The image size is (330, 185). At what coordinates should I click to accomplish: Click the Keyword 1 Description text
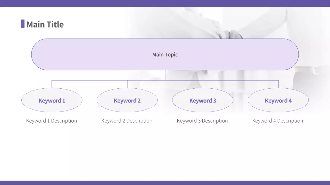coord(52,121)
